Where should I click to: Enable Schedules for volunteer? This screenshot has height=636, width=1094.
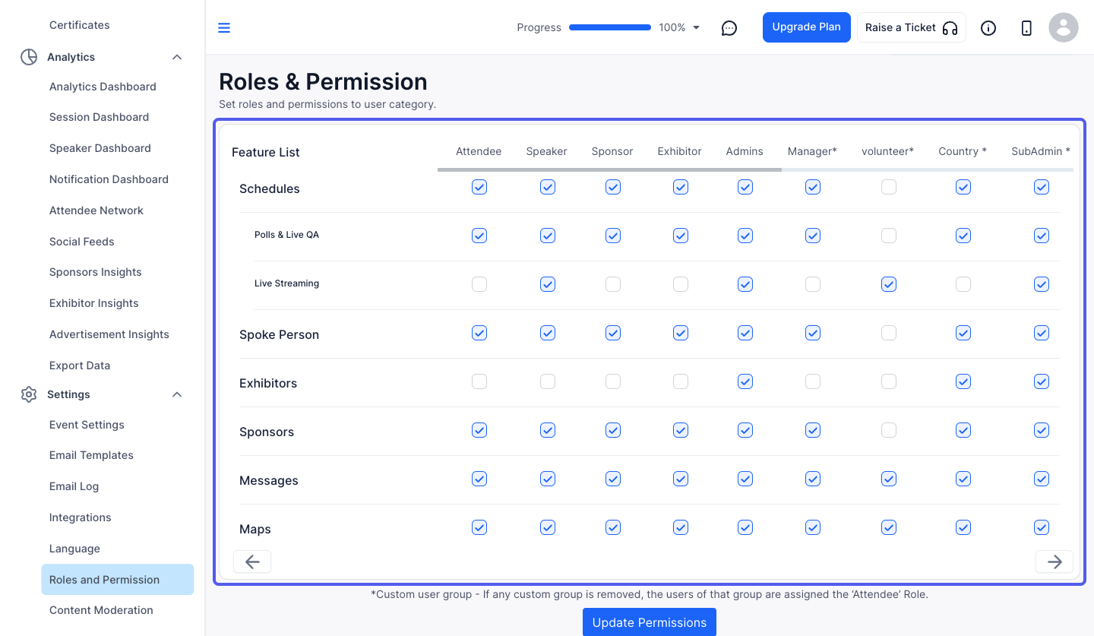click(x=889, y=187)
